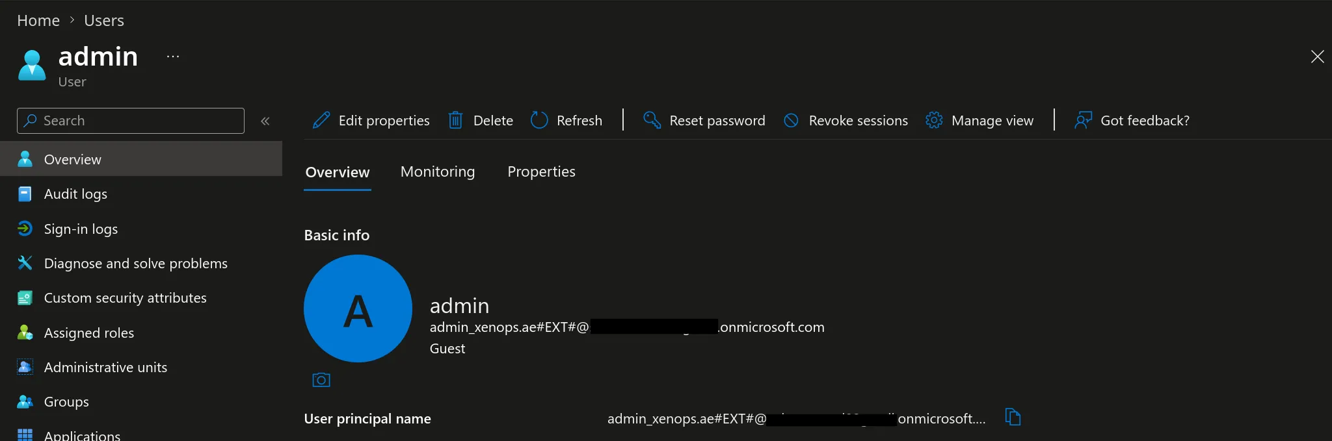The height and width of the screenshot is (441, 1332).
Task: Click the Edit properties pencil icon
Action: click(x=321, y=120)
